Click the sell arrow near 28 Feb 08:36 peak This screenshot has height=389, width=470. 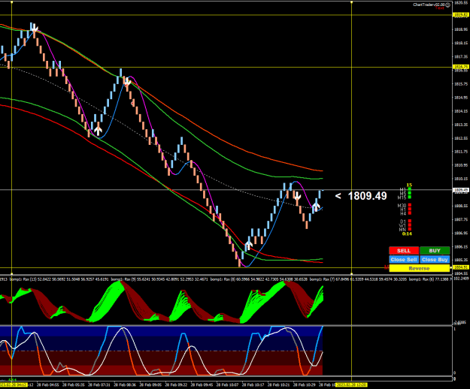pyautogui.click(x=127, y=81)
